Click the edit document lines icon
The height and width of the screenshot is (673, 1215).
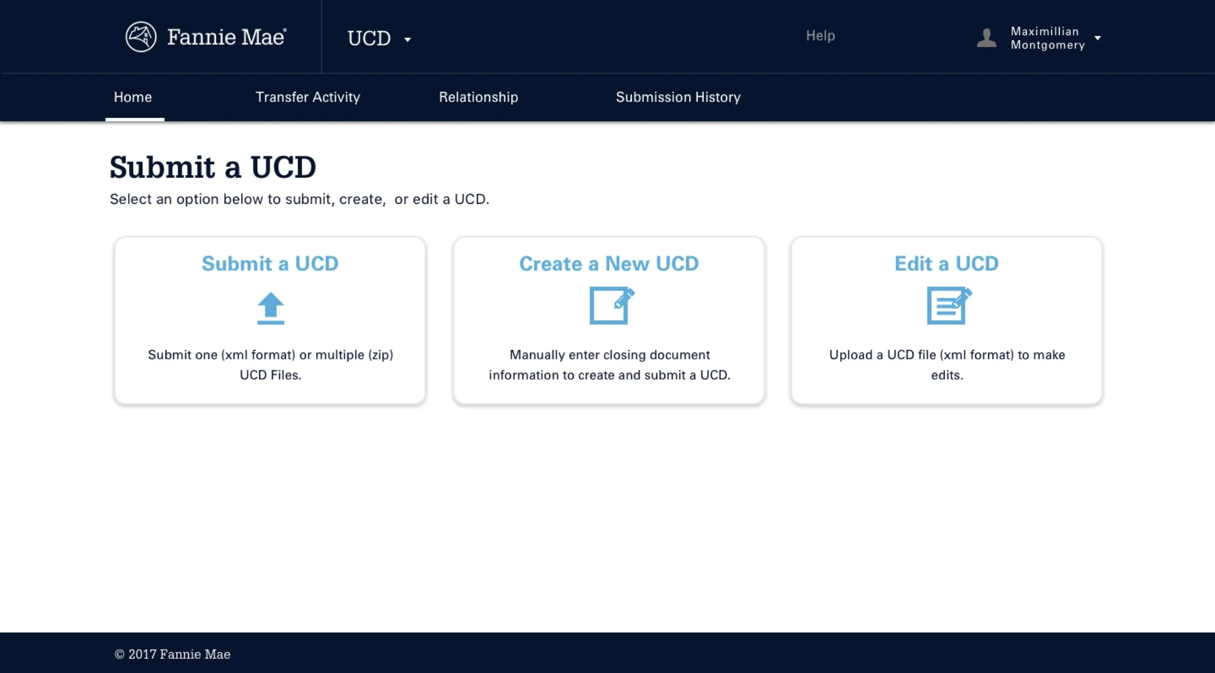point(948,306)
